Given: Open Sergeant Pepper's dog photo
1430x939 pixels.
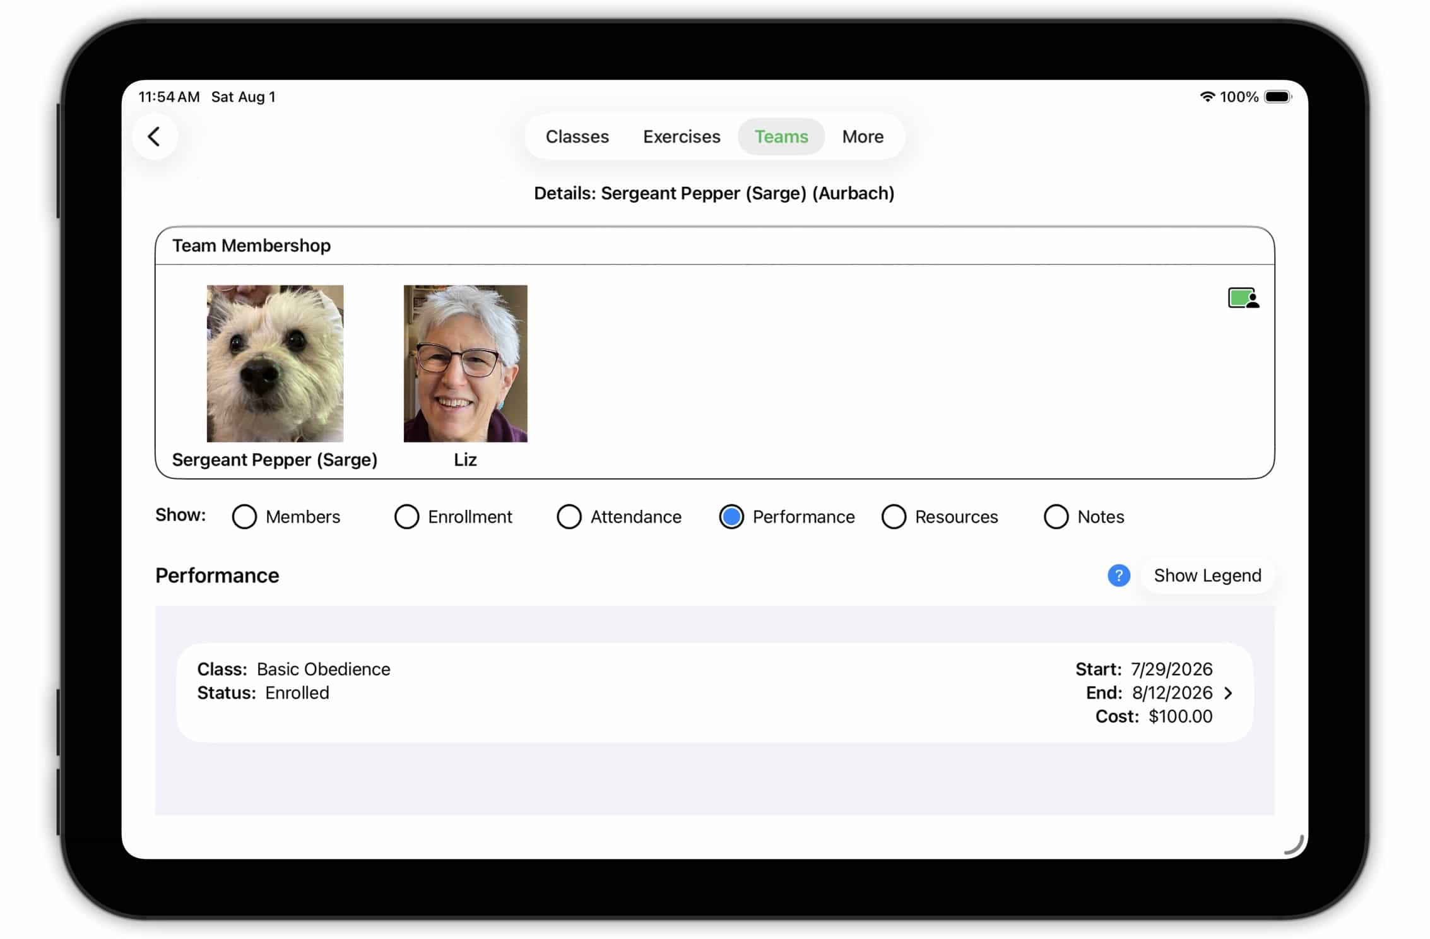Looking at the screenshot, I should pyautogui.click(x=275, y=363).
